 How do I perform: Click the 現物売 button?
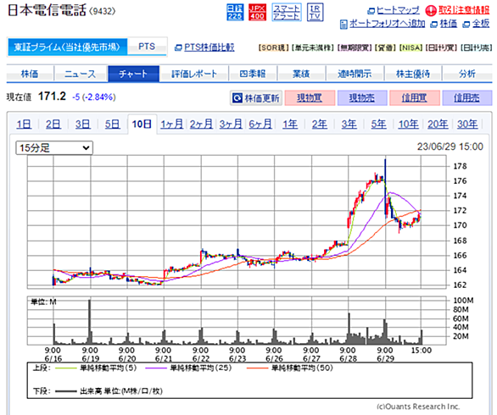click(362, 98)
